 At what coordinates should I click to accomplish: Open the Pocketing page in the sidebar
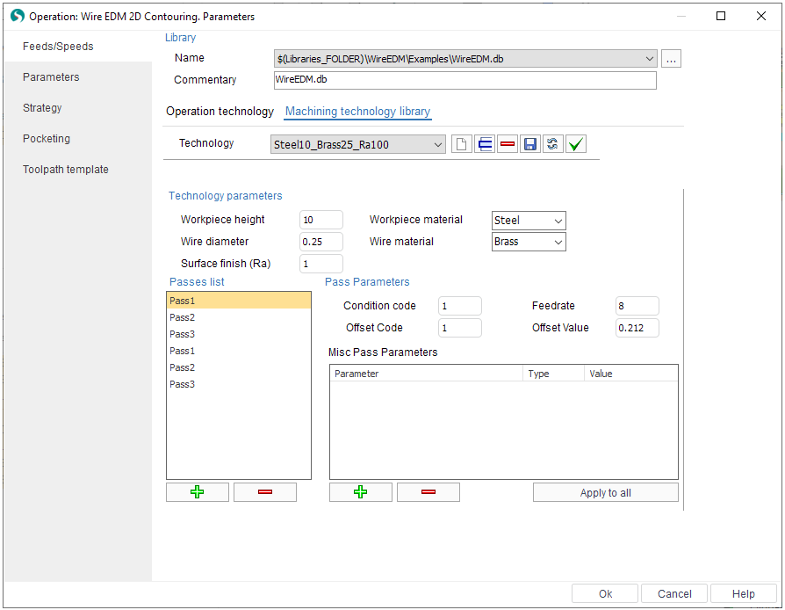(47, 139)
